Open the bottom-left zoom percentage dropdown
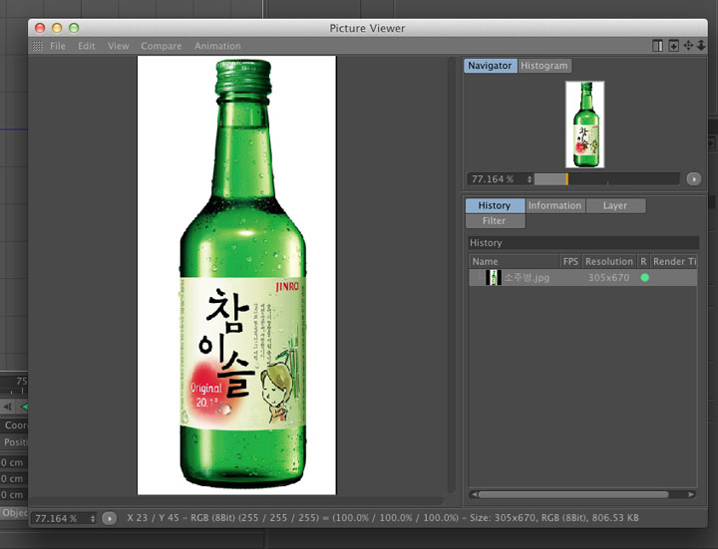This screenshot has width=718, height=549. click(94, 518)
